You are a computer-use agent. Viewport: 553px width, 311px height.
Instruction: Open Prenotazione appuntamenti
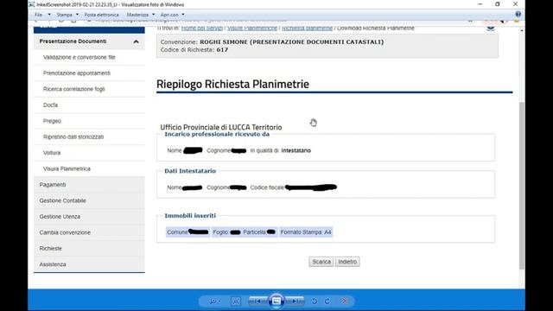pos(77,73)
